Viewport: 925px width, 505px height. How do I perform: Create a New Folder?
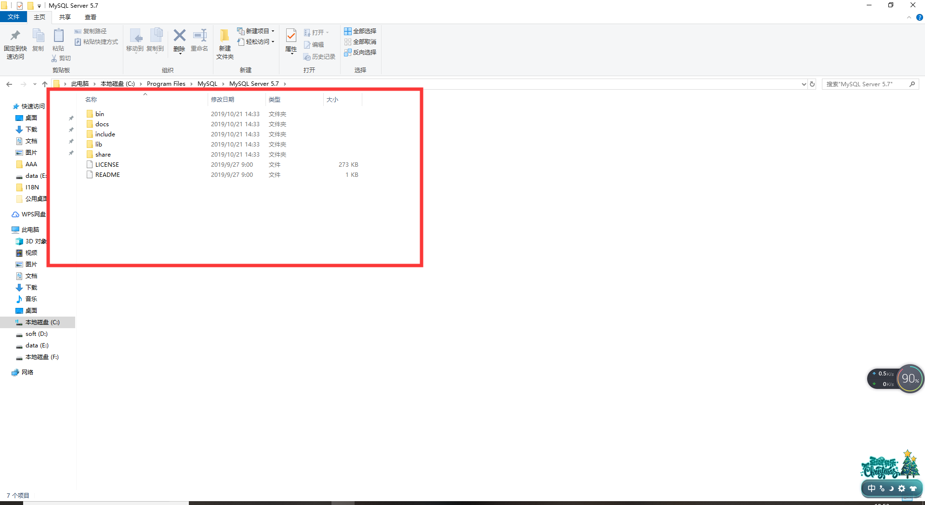tap(225, 44)
